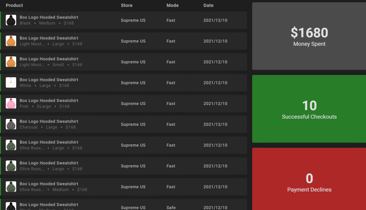Click the 2021/12/10 date in the Charcoal Large row

pos(215,124)
